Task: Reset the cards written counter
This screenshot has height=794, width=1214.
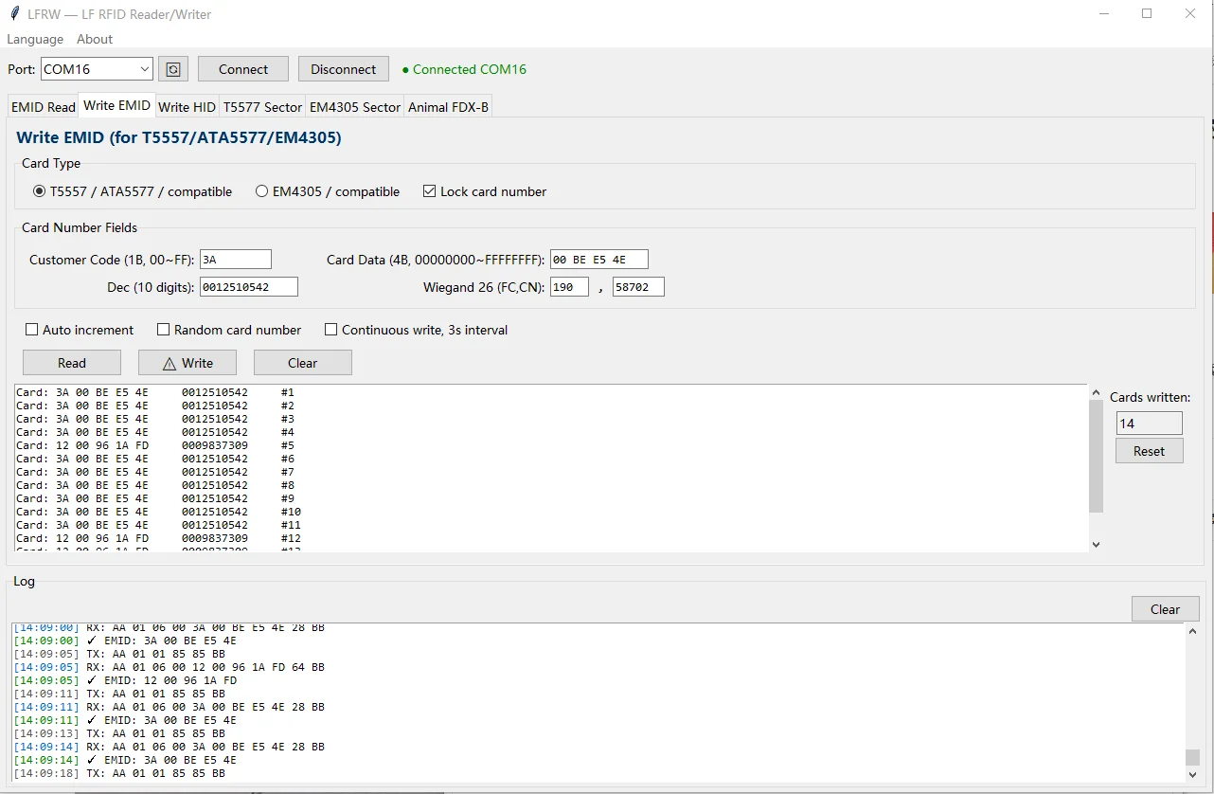Action: (x=1149, y=451)
